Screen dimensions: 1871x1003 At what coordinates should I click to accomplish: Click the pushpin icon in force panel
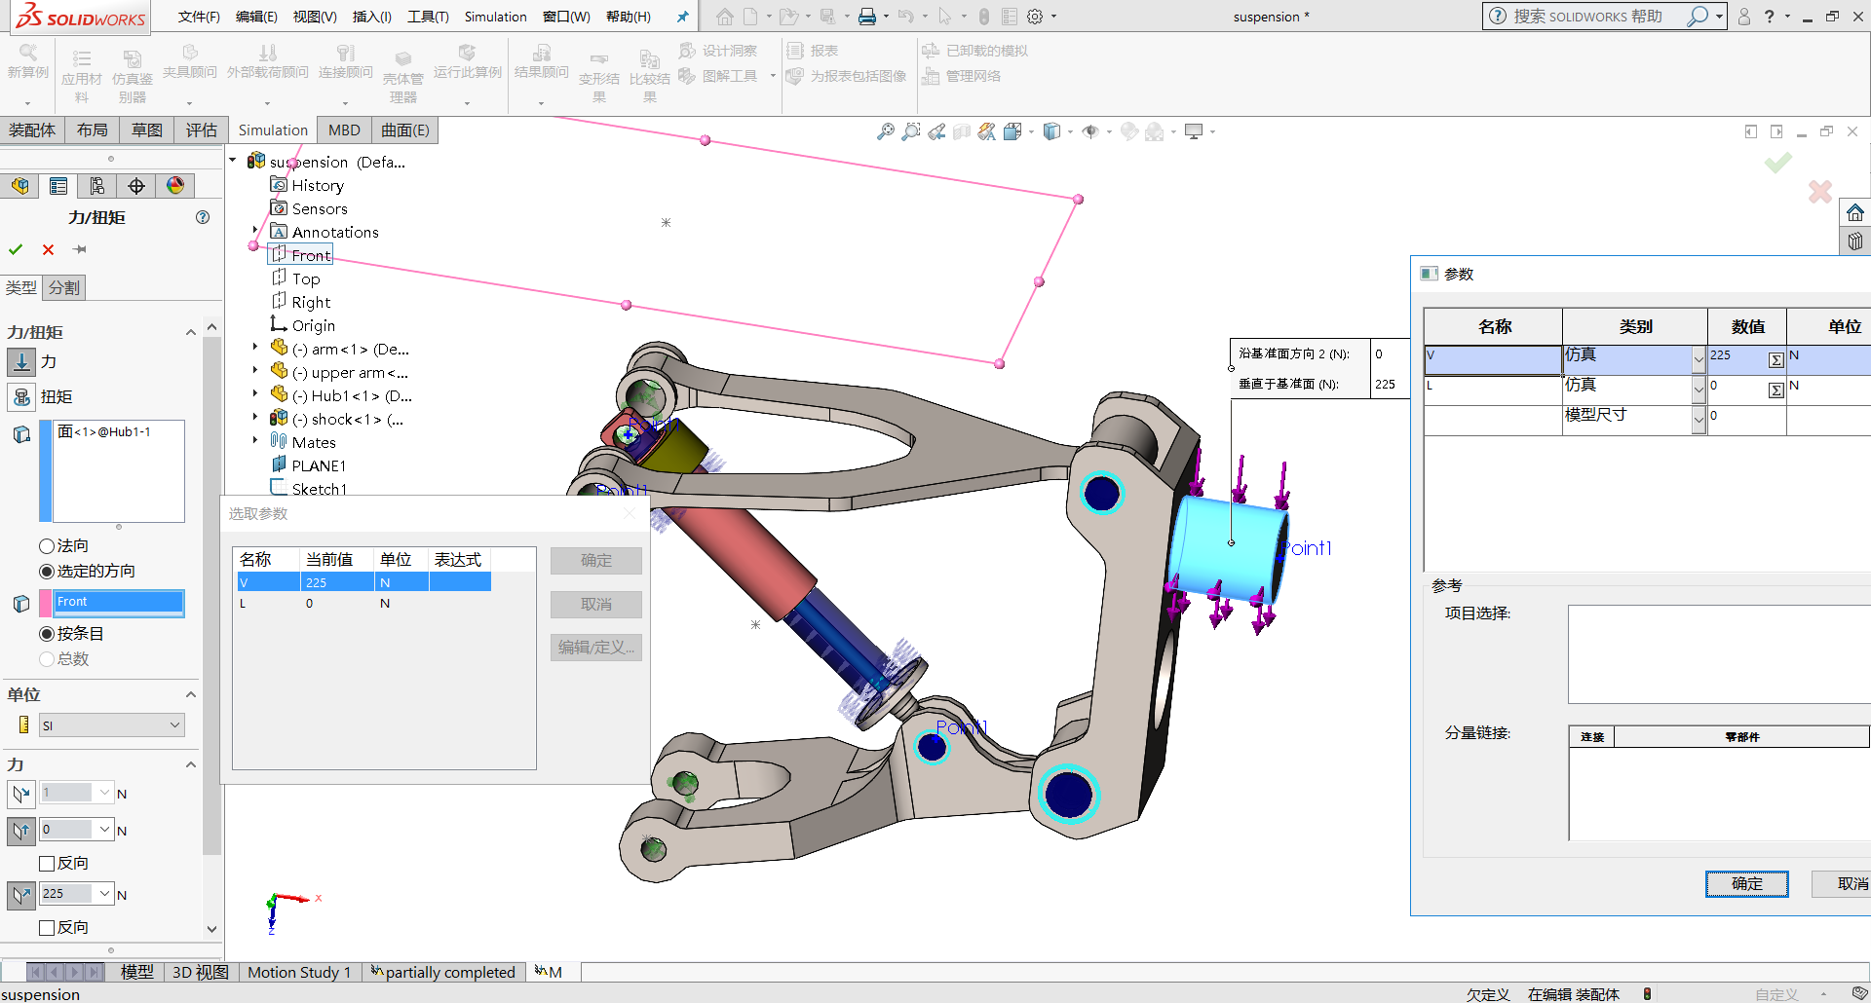coord(80,250)
